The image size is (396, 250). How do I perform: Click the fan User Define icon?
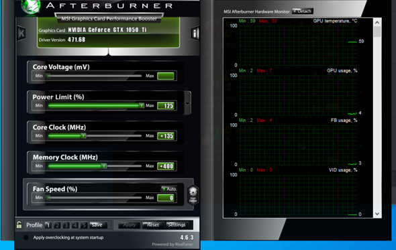point(193,195)
